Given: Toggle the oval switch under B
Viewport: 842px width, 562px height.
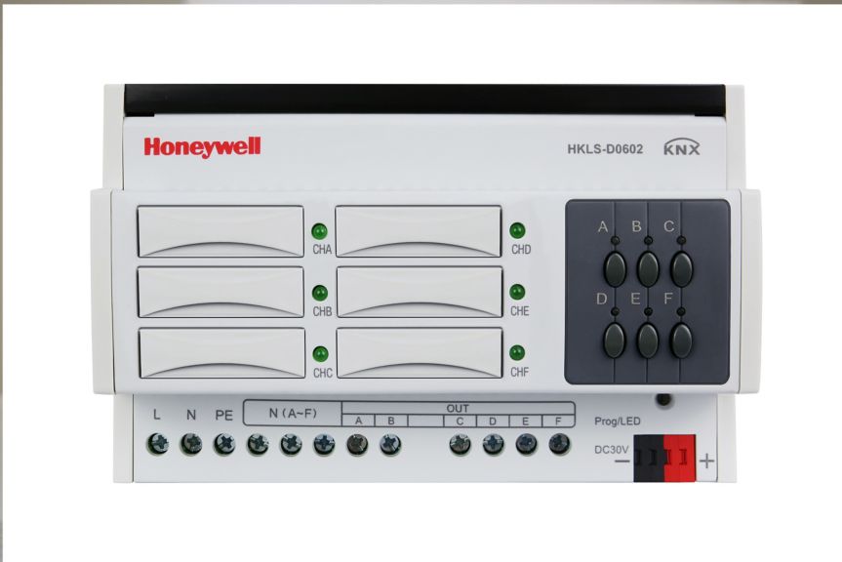Looking at the screenshot, I should [648, 268].
